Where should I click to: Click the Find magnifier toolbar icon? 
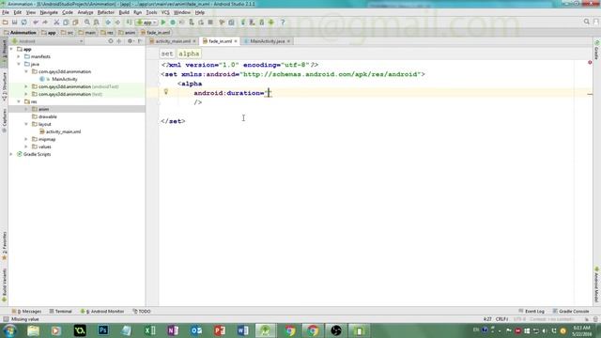[x=87, y=23]
